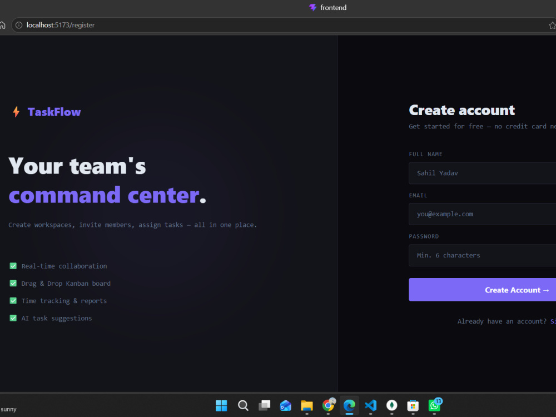Viewport: 556px width, 417px height.
Task: Switch to Microsoft Edge in taskbar
Action: point(349,405)
